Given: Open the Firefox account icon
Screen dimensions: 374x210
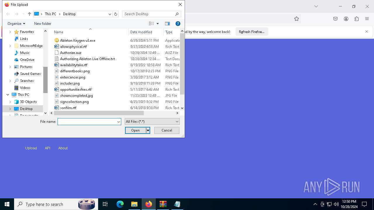Looking at the screenshot, I should [346, 19].
